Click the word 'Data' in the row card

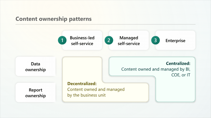tap(35, 64)
